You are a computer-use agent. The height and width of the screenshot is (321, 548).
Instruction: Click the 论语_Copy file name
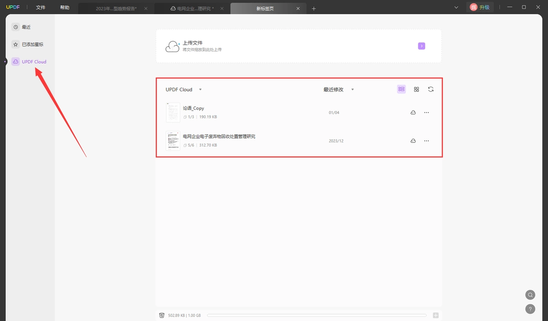[x=194, y=108]
